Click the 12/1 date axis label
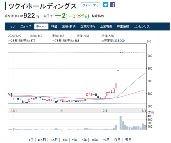Image resolution: width=171 pixels, height=143 pixels. pos(14,111)
